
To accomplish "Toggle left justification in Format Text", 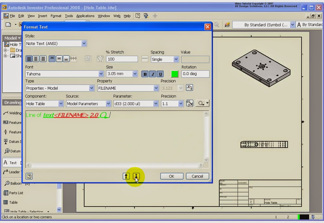I will point(29,59).
